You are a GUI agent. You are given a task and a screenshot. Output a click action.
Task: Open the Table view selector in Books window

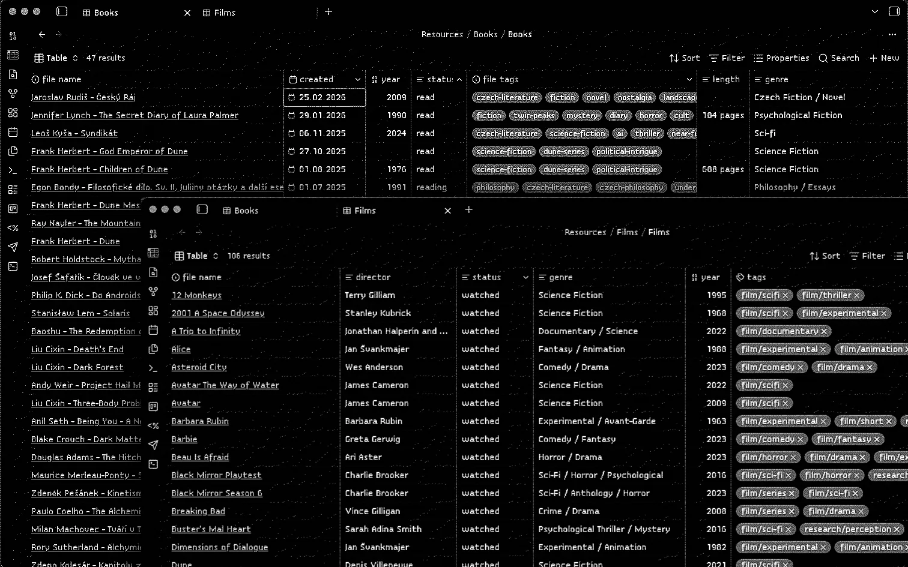(56, 58)
